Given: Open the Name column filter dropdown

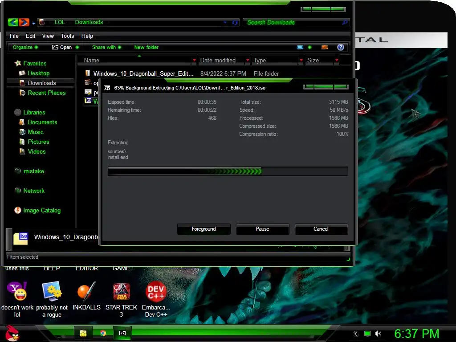Looking at the screenshot, I should click(194, 60).
